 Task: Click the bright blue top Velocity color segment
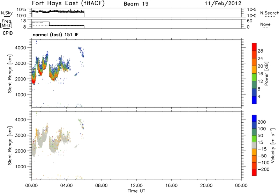click(x=254, y=118)
